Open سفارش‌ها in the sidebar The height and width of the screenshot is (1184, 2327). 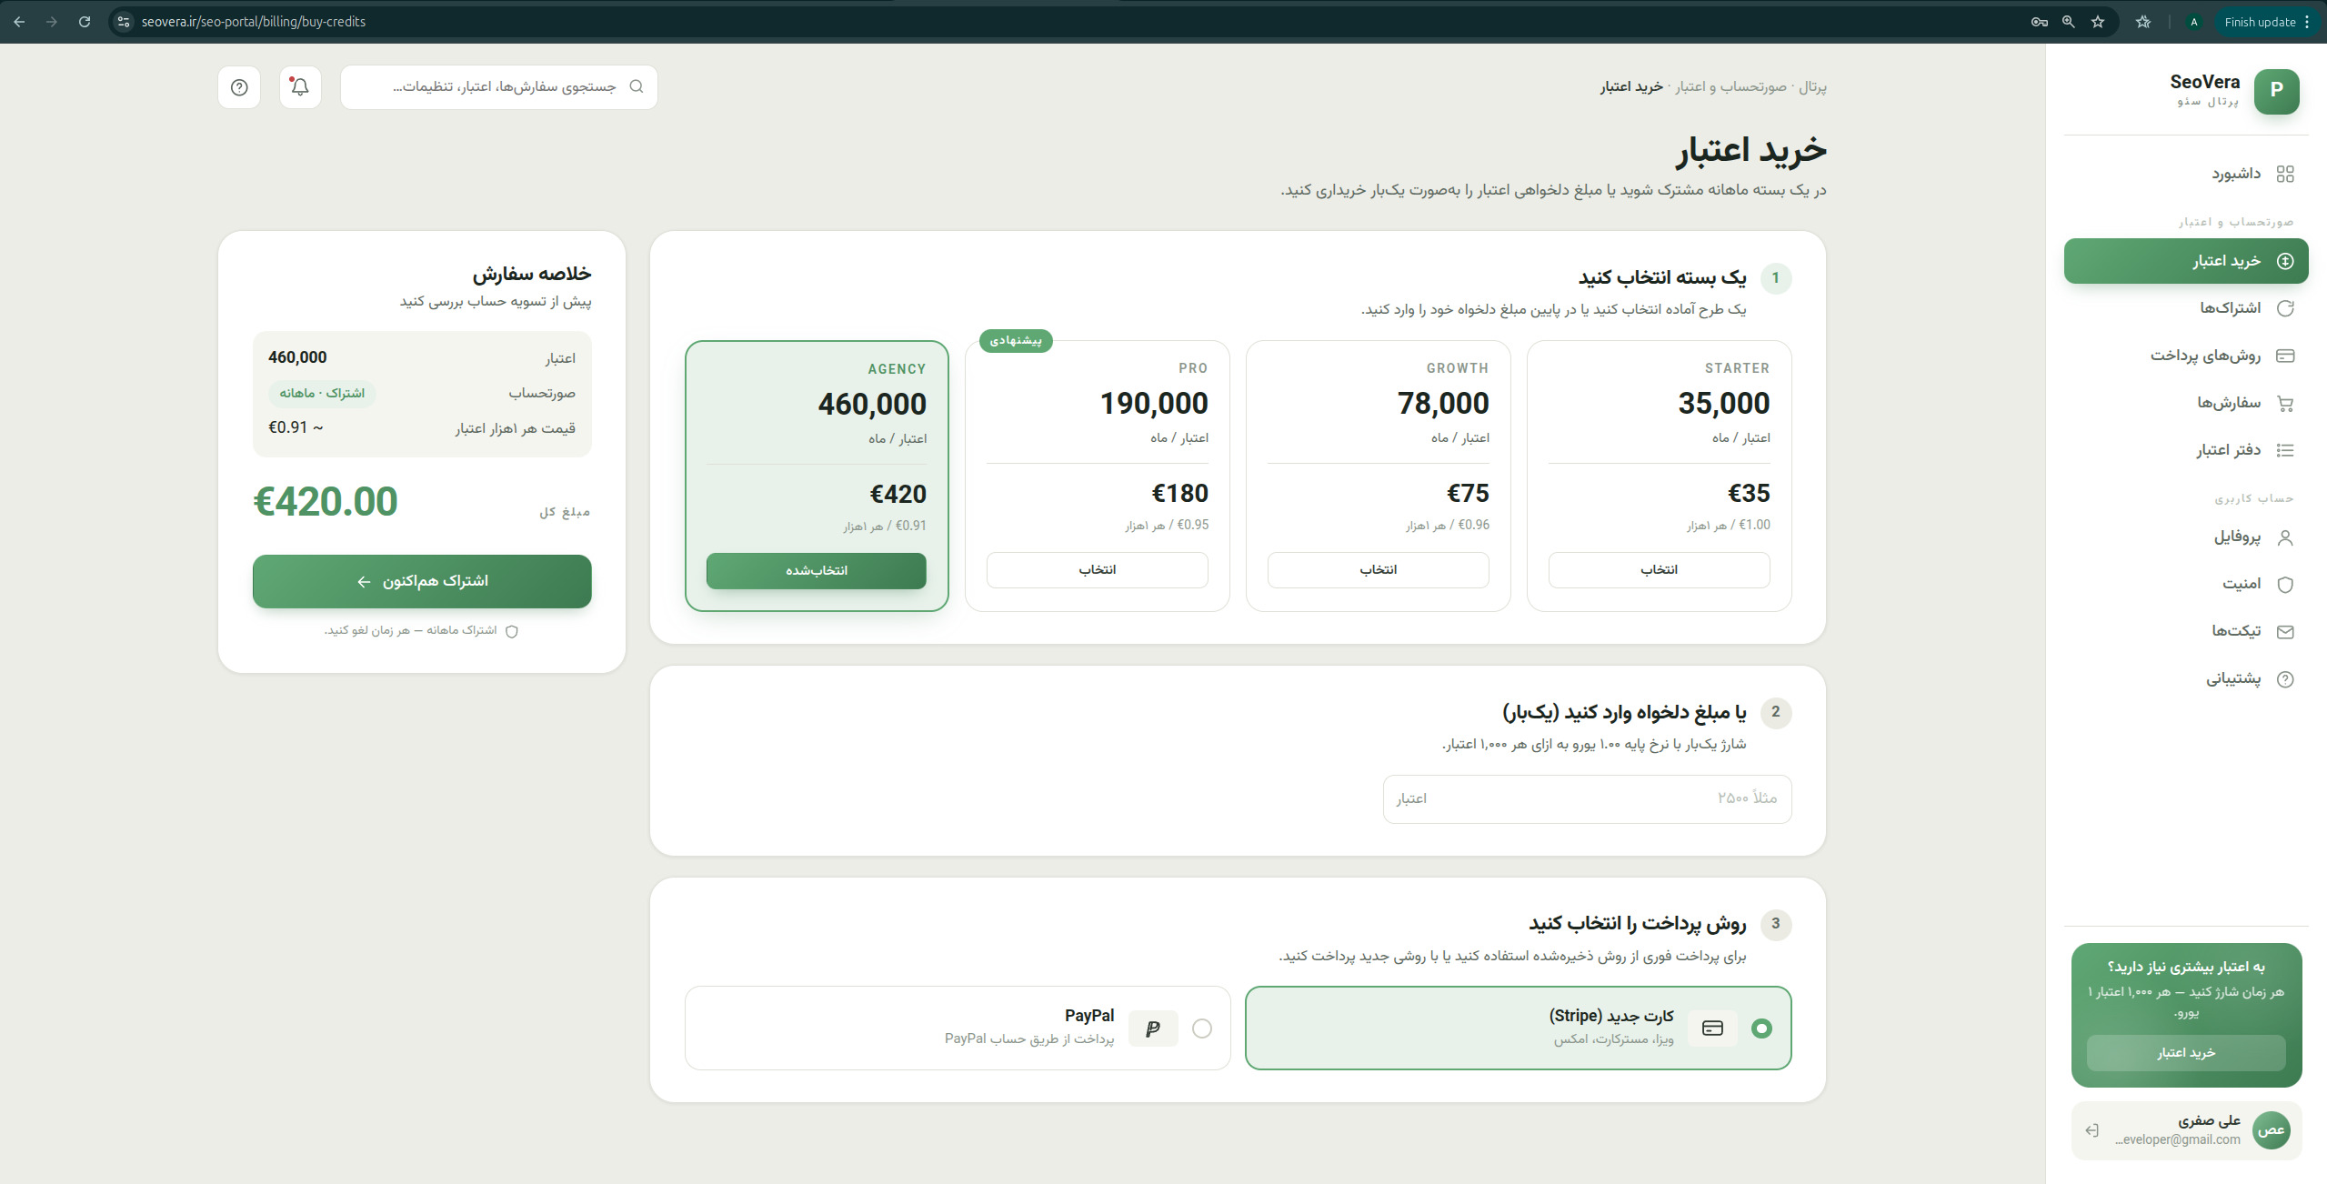point(2186,403)
